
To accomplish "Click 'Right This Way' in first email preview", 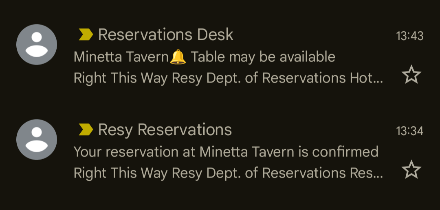I will [120, 78].
